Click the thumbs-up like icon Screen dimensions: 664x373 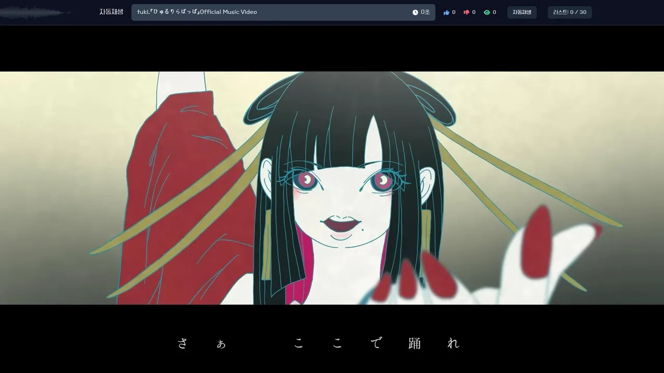click(446, 12)
